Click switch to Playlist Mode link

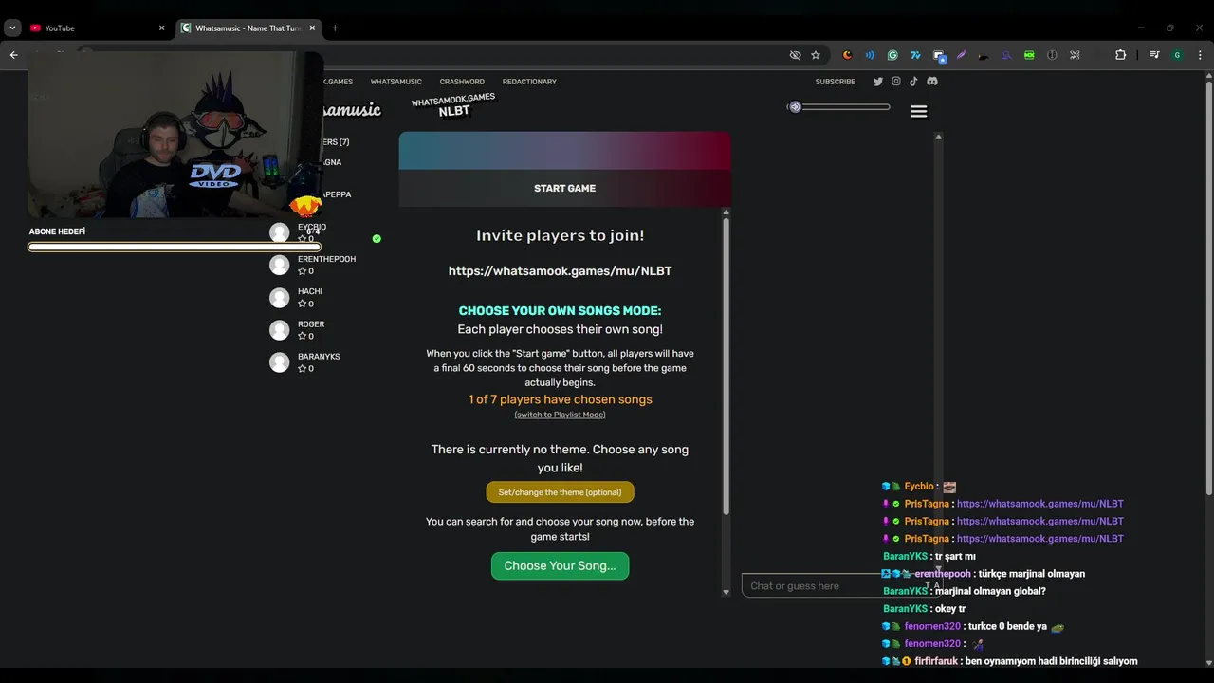tap(560, 415)
